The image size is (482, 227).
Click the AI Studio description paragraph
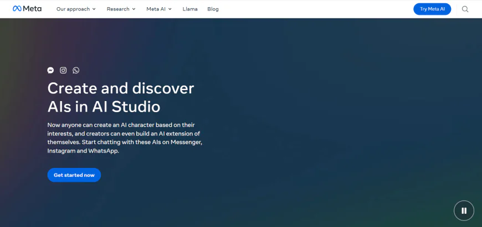125,138
